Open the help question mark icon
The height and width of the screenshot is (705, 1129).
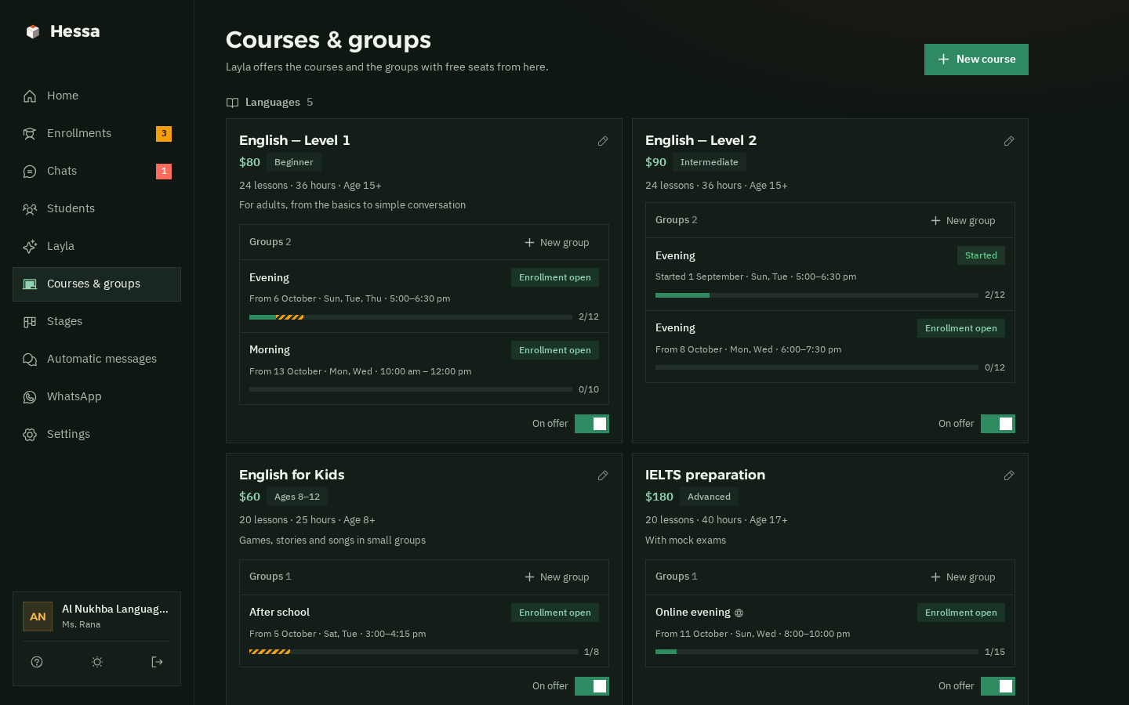pos(37,662)
